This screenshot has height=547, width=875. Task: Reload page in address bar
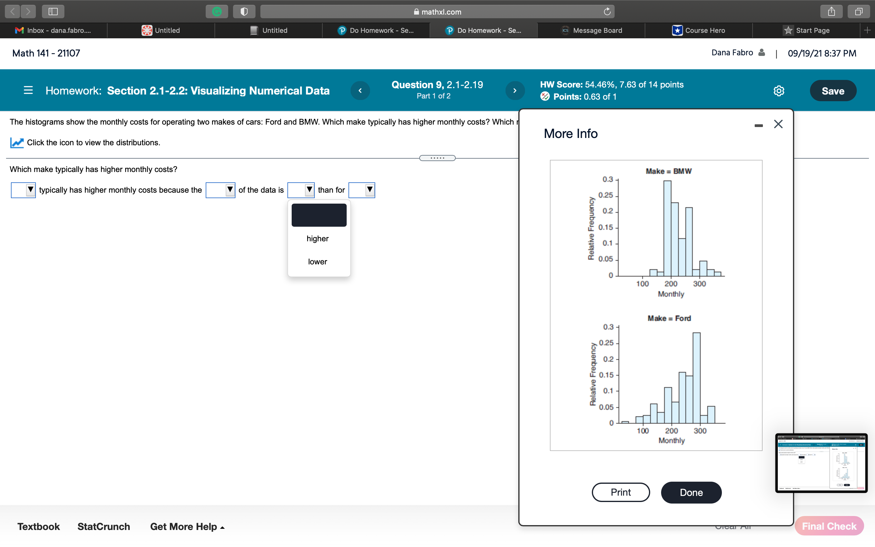click(607, 12)
